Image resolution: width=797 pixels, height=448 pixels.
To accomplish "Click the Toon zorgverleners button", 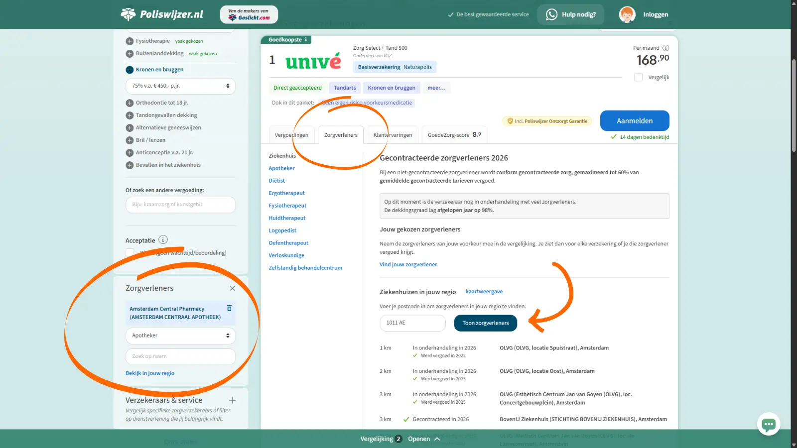I will tap(486, 323).
